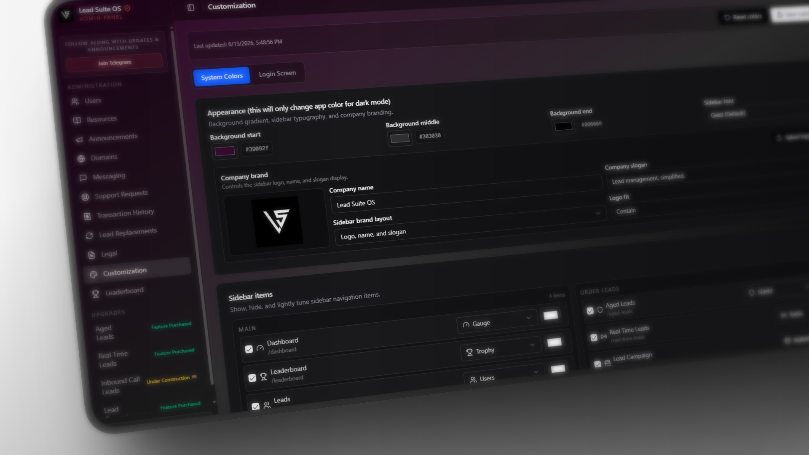Viewport: 809px width, 455px height.
Task: Select the Messaging chat bubble icon
Action: click(83, 178)
